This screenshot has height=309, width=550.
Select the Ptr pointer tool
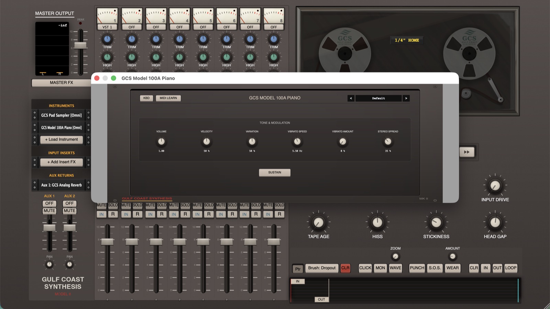pos(298,269)
